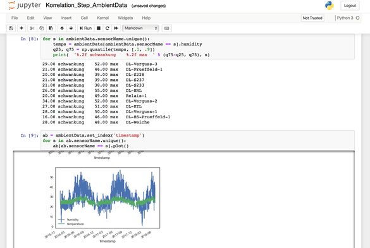Image resolution: width=370 pixels, height=248 pixels.
Task: Open the cell type Markdown dropdown
Action: coord(140,28)
